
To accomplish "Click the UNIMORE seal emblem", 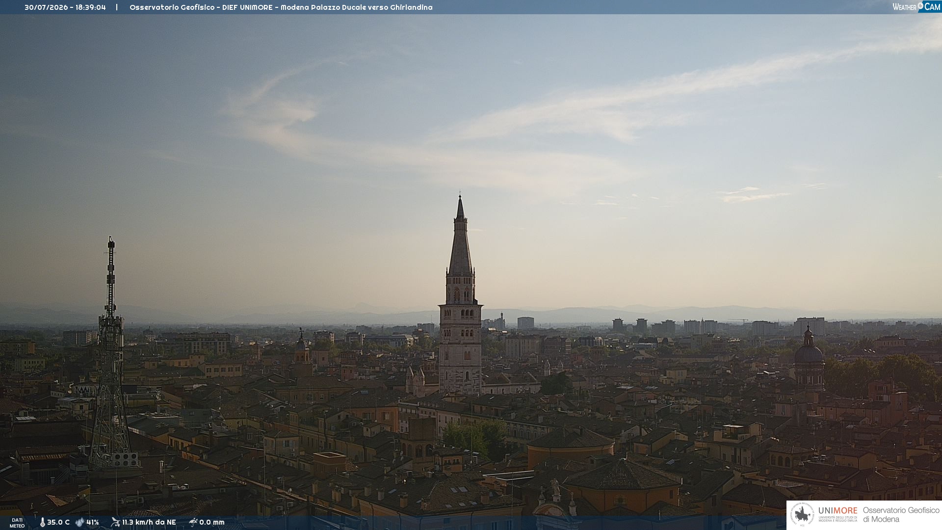I will tap(802, 515).
